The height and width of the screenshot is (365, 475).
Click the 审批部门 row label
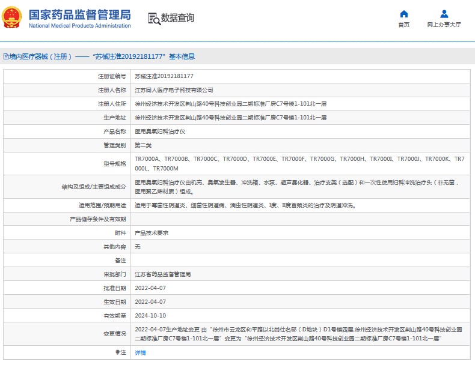(x=114, y=274)
